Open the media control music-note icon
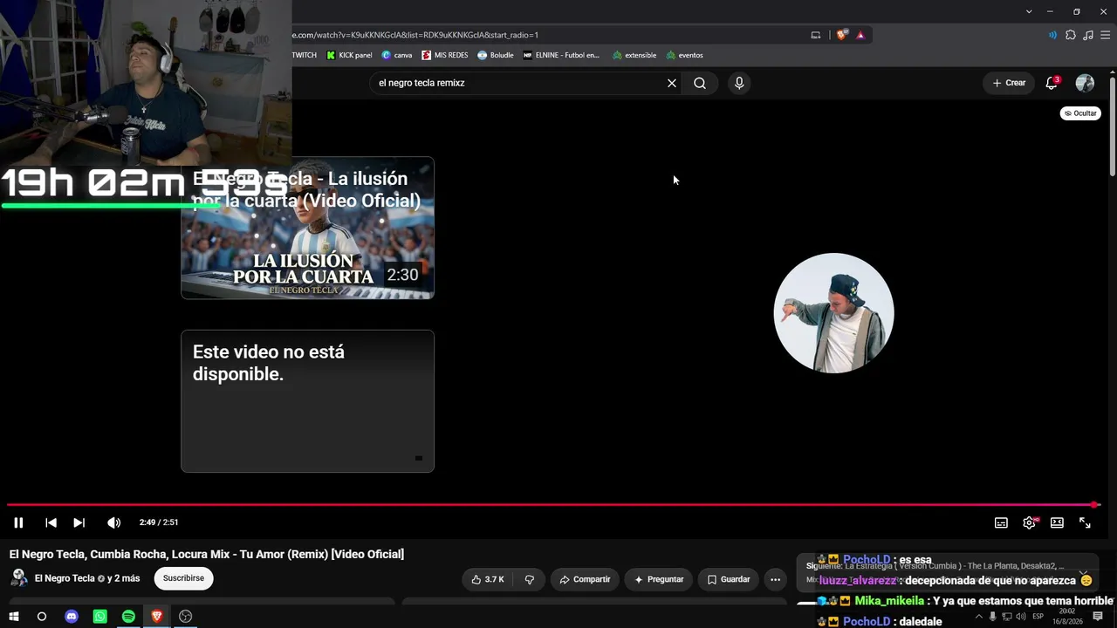The image size is (1117, 628). click(1088, 35)
